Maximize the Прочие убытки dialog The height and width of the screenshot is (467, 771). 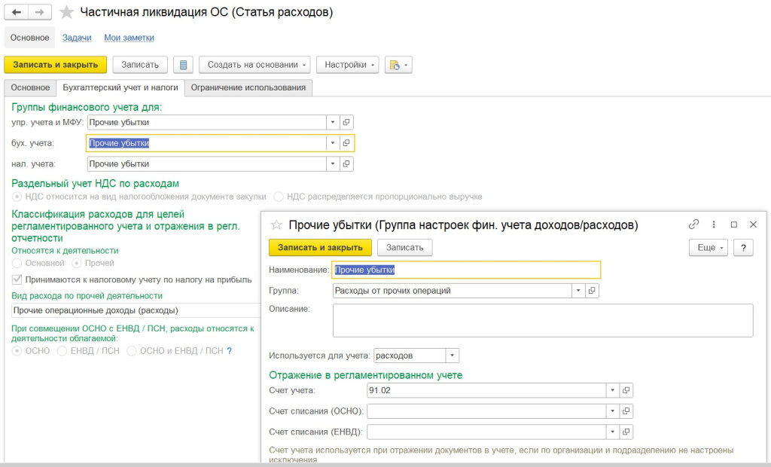coord(733,224)
